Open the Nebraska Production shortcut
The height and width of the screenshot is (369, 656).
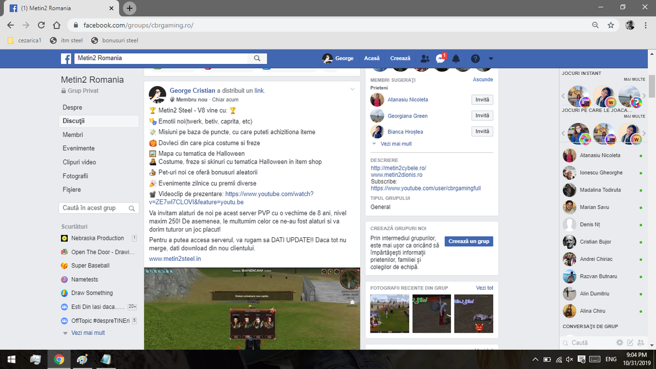pos(98,238)
